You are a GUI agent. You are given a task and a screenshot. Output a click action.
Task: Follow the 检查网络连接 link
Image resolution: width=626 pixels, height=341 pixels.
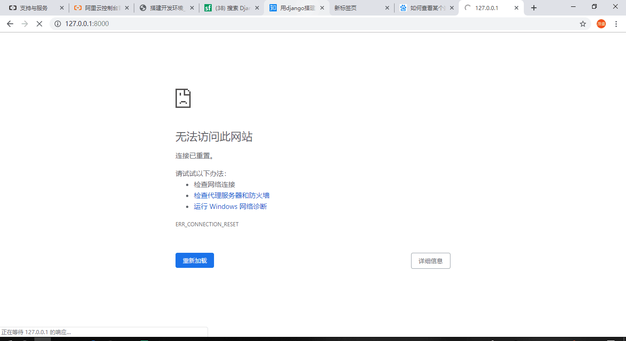[x=214, y=184]
